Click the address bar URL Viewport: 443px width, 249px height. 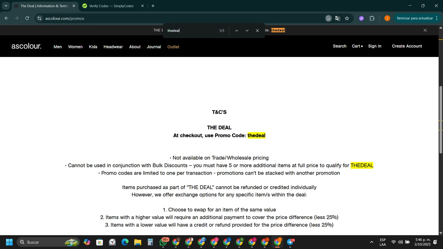pos(65,18)
